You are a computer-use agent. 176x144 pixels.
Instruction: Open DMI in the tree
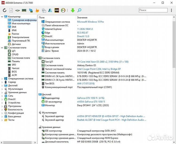(x=14, y=27)
